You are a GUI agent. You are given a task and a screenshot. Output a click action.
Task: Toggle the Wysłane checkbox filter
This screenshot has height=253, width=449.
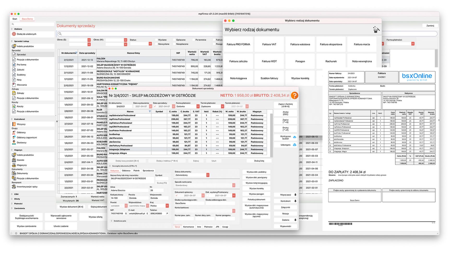[x=156, y=40]
